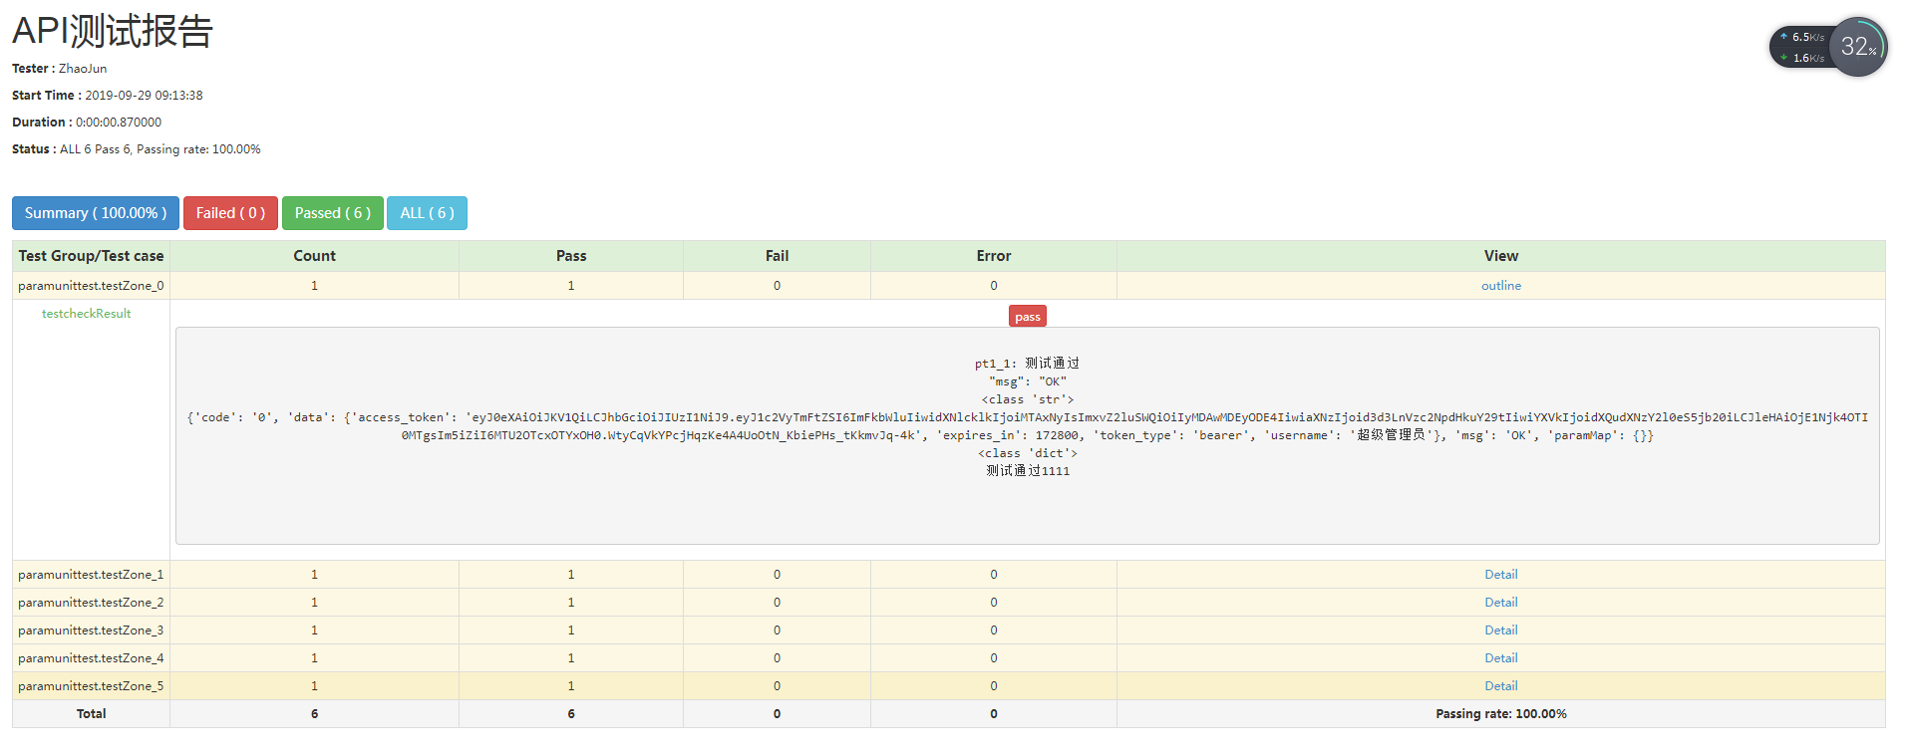
Task: Click the Test Group/Test case column header
Action: click(91, 256)
